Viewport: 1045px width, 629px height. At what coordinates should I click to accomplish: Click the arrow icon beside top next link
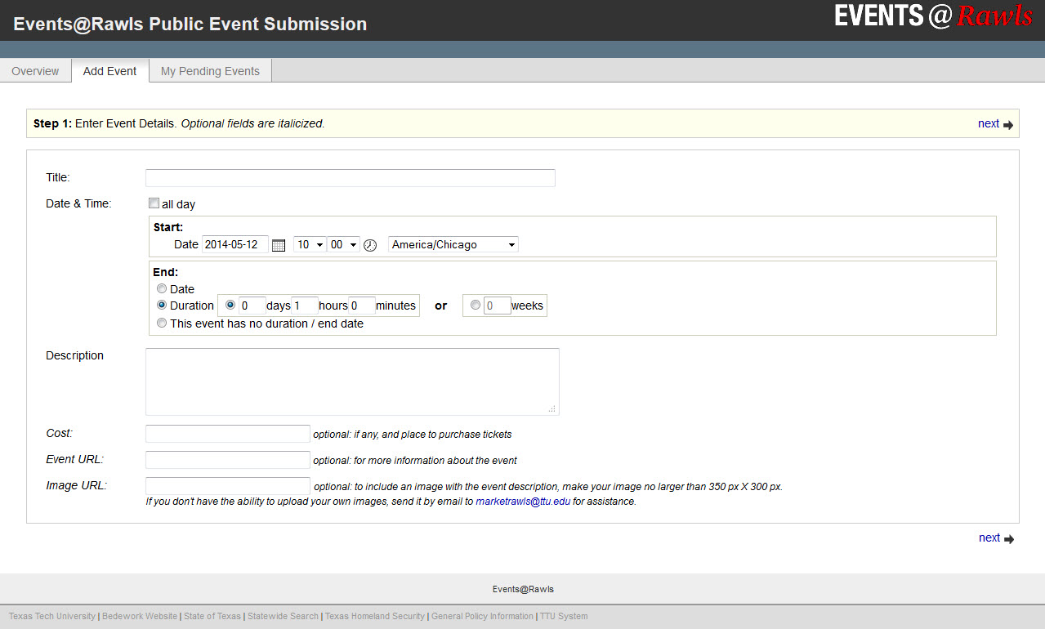(x=1008, y=125)
